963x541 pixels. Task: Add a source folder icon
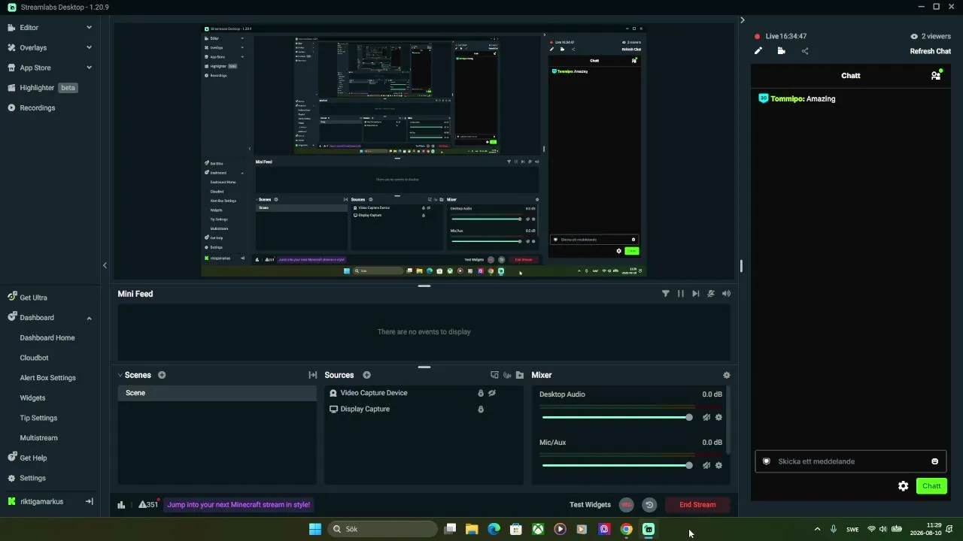coord(519,375)
